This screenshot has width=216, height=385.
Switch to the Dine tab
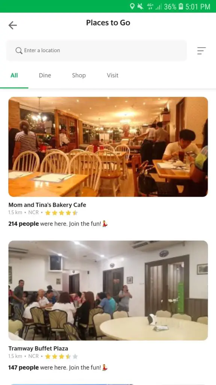coord(45,76)
